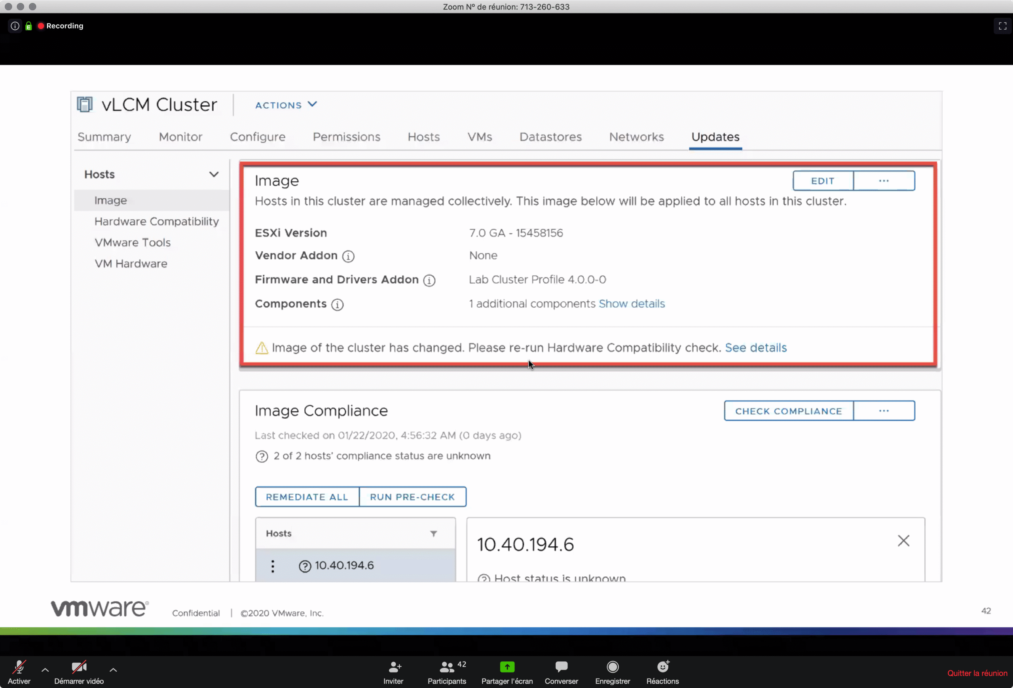Open Zoom Reactions
The image size is (1013, 688).
click(662, 671)
